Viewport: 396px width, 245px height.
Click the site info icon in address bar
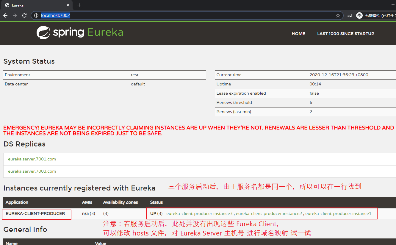pyautogui.click(x=36, y=15)
